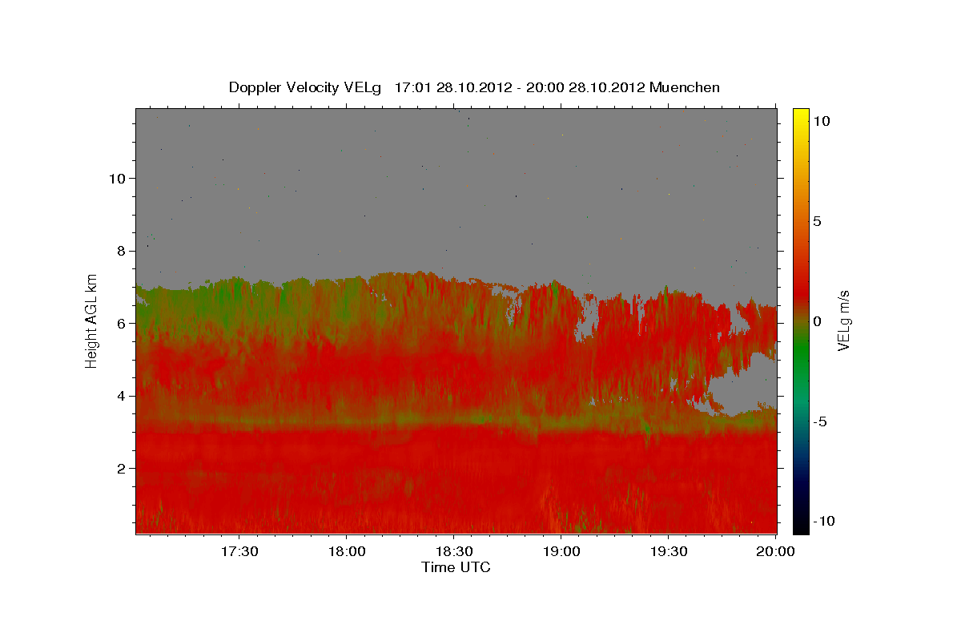Pick the black bottom of the colorbar
Viewport: 961px width, 641px height.
tap(801, 525)
